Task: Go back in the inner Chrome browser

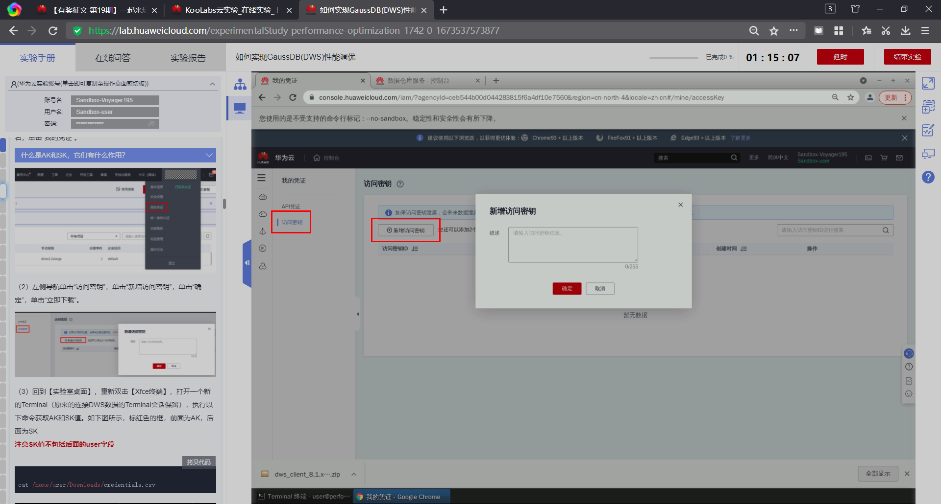Action: [x=262, y=97]
